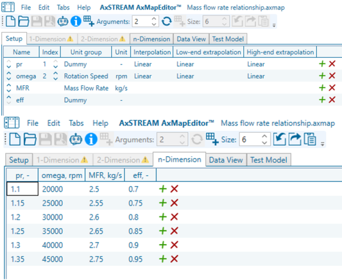Switch to n-Dimension tab in top window

(152, 39)
